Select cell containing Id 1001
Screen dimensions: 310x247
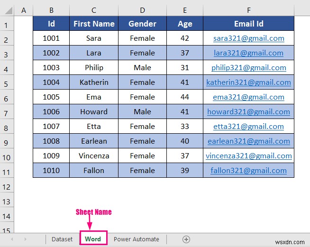pos(51,38)
